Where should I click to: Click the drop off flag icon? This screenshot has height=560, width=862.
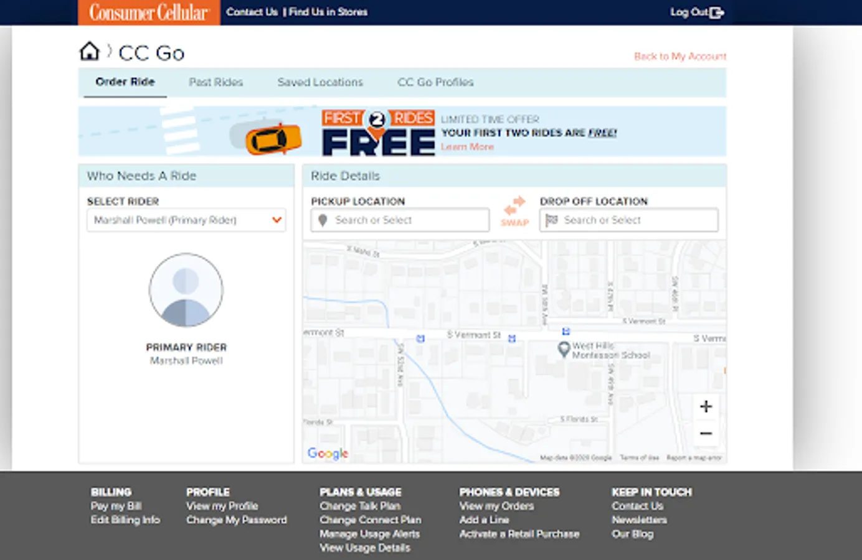coord(551,220)
